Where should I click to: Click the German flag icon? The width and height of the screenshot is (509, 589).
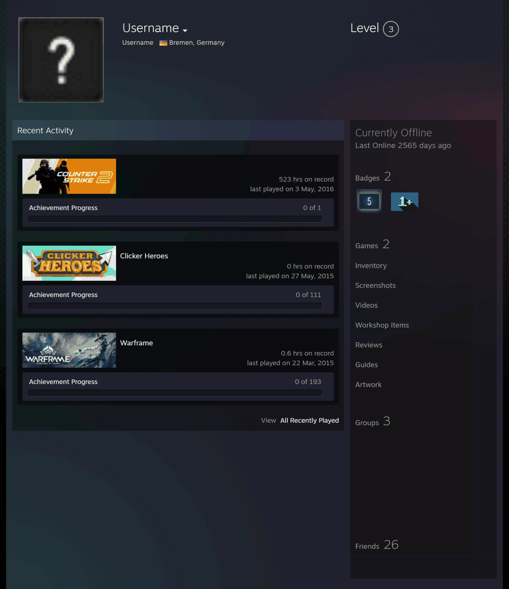[163, 43]
